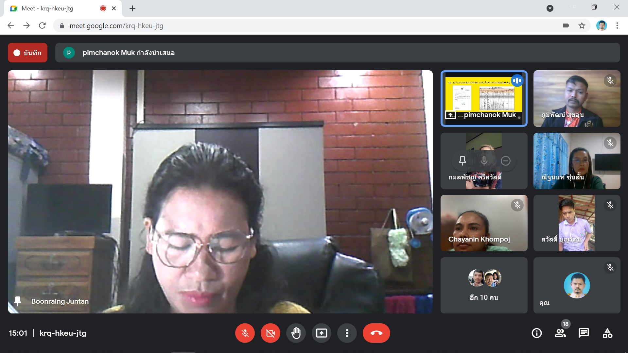The width and height of the screenshot is (628, 353).
Task: Click the present now screen share icon
Action: tap(321, 333)
